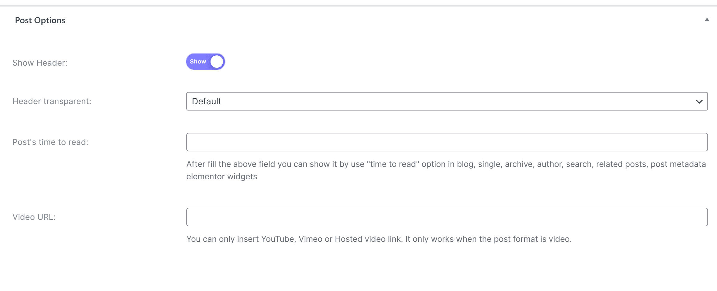This screenshot has height=291, width=717.
Task: Collapse the Post Options panel triangle
Action: pos(707,20)
